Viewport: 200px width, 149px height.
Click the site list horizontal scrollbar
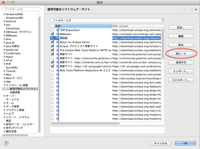point(85,123)
